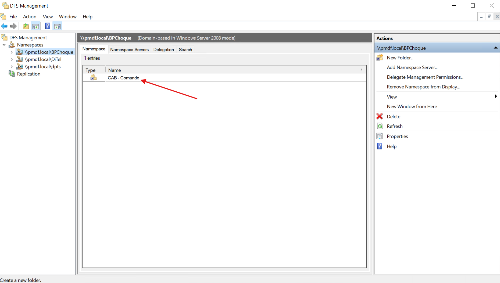This screenshot has width=500, height=283.
Task: Click Add Namespace Server action
Action: (412, 67)
